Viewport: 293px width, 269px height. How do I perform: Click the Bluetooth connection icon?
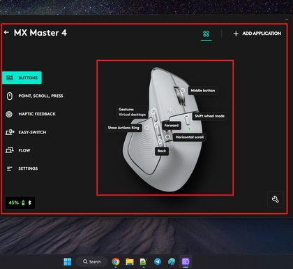(30, 203)
